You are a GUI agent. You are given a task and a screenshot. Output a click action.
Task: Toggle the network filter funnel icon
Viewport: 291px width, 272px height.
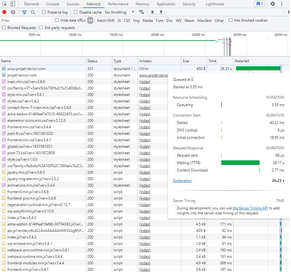coord(24,12)
